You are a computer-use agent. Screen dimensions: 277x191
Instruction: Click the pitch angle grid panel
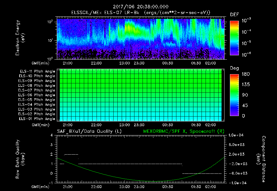pos(141,95)
